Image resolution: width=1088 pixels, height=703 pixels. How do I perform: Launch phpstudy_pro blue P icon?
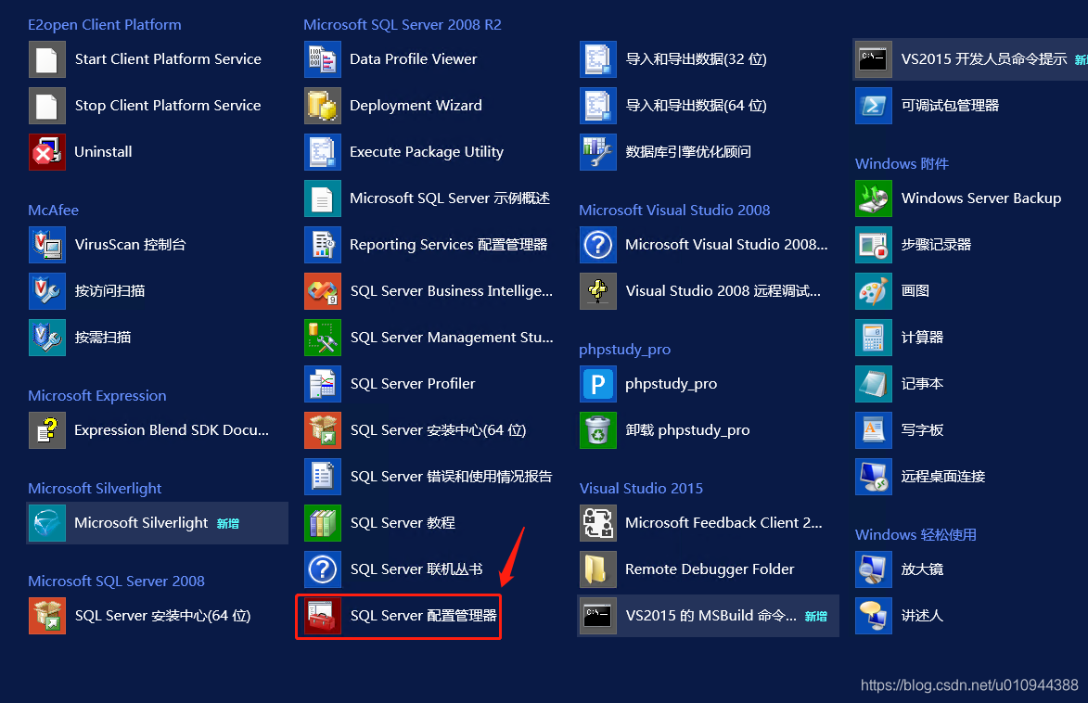[x=598, y=384]
